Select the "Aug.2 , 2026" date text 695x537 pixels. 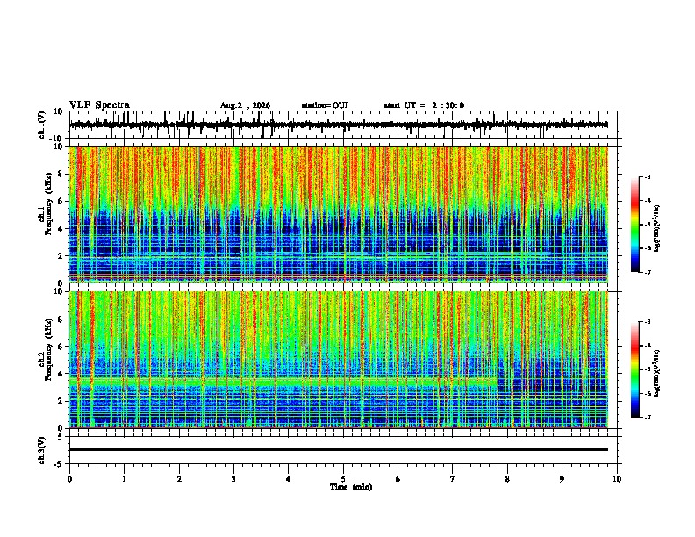(245, 105)
